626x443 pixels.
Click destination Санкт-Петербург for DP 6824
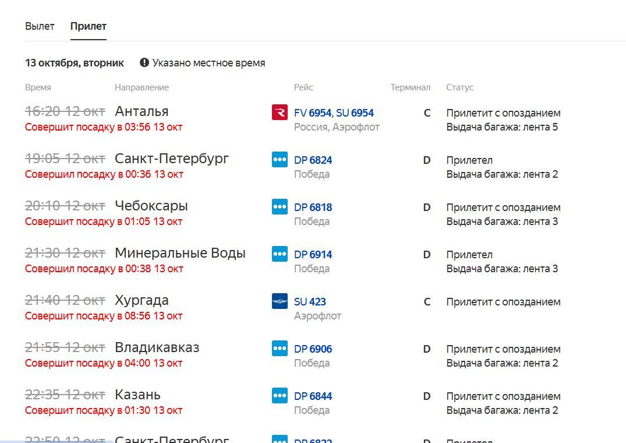(172, 159)
